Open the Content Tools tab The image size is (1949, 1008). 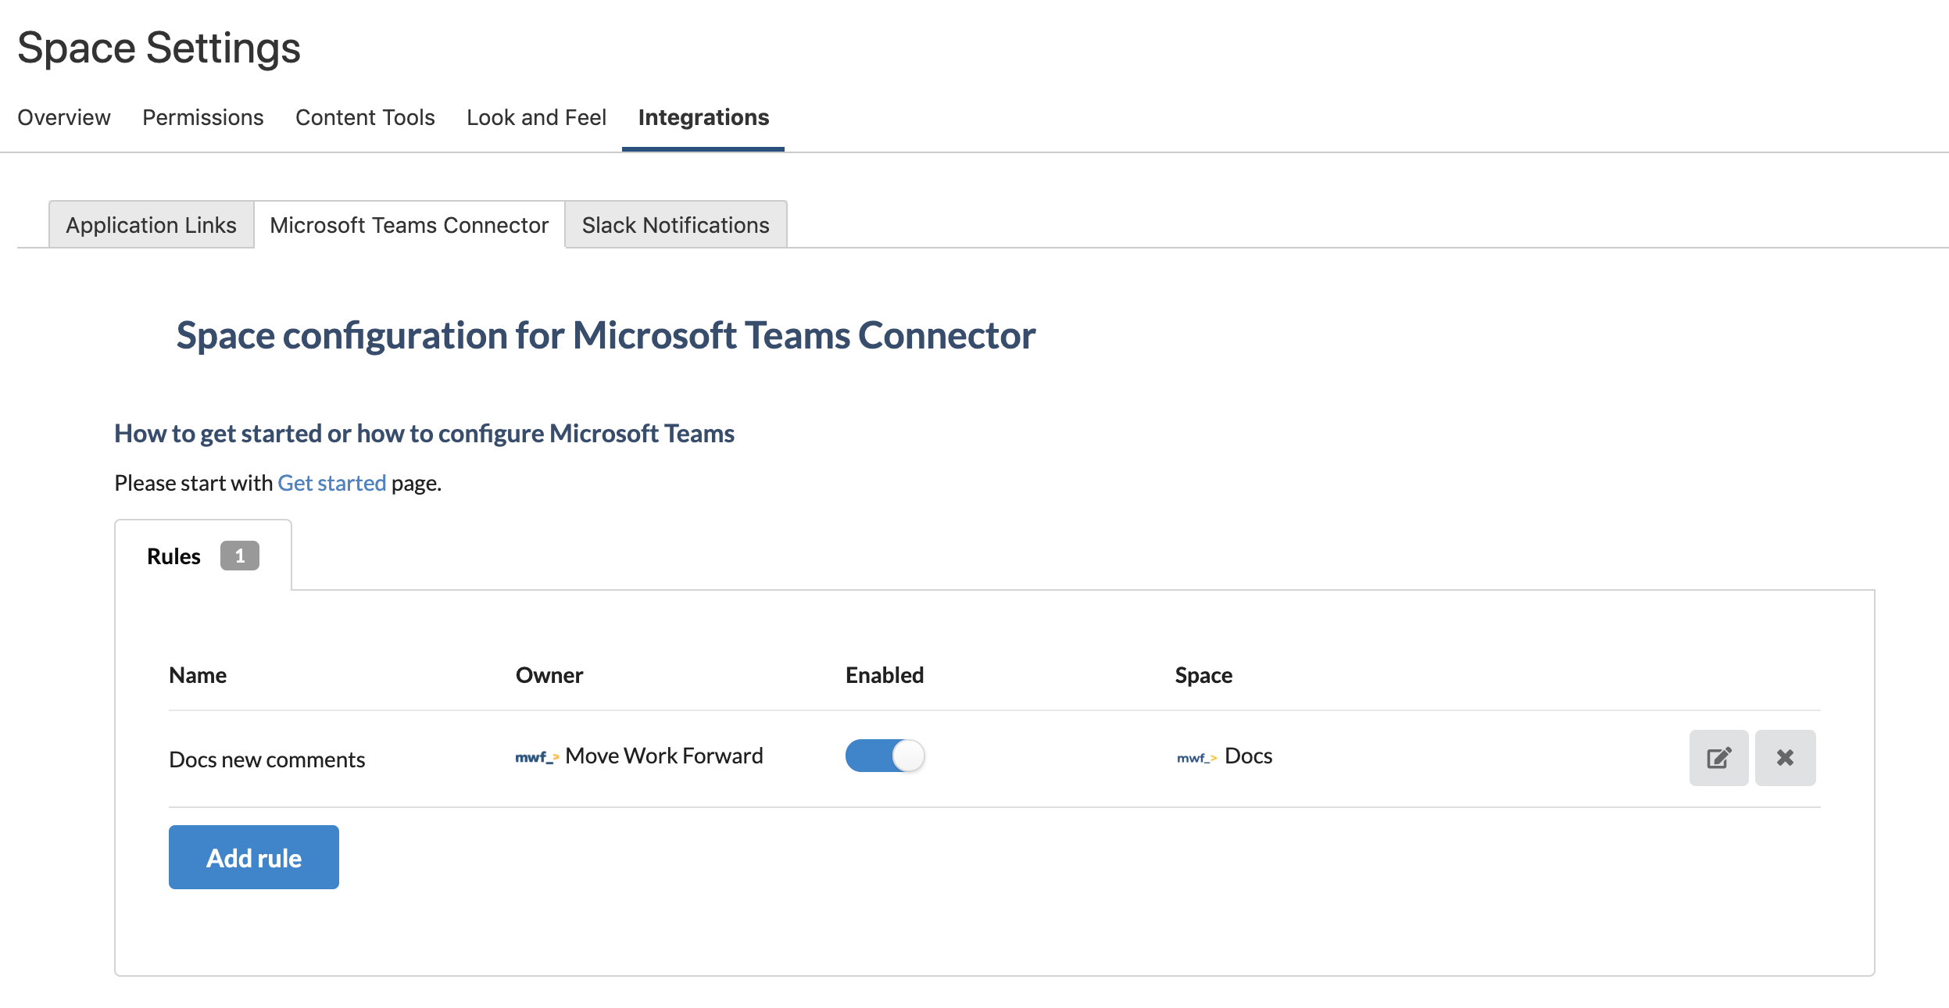(x=365, y=117)
